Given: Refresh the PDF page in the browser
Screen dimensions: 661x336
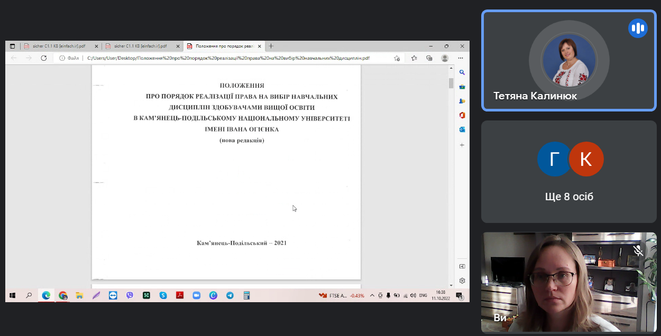Looking at the screenshot, I should [x=44, y=58].
